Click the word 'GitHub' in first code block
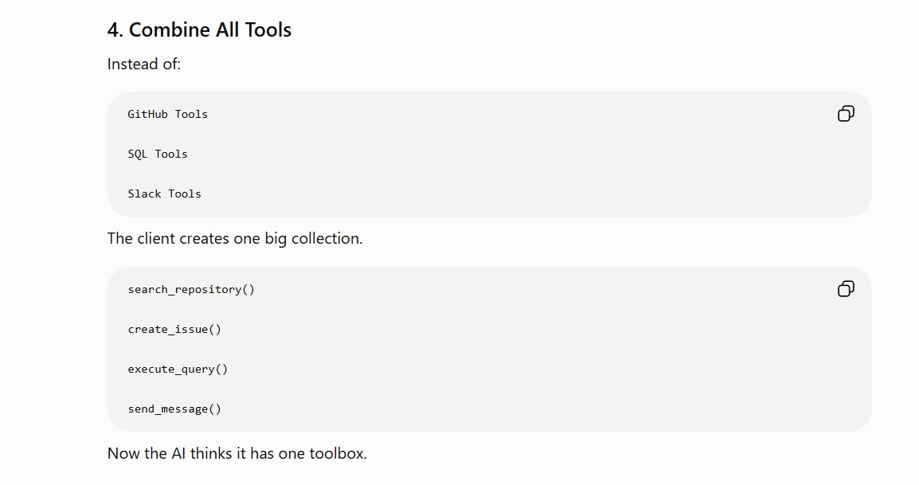This screenshot has width=919, height=485. point(147,115)
